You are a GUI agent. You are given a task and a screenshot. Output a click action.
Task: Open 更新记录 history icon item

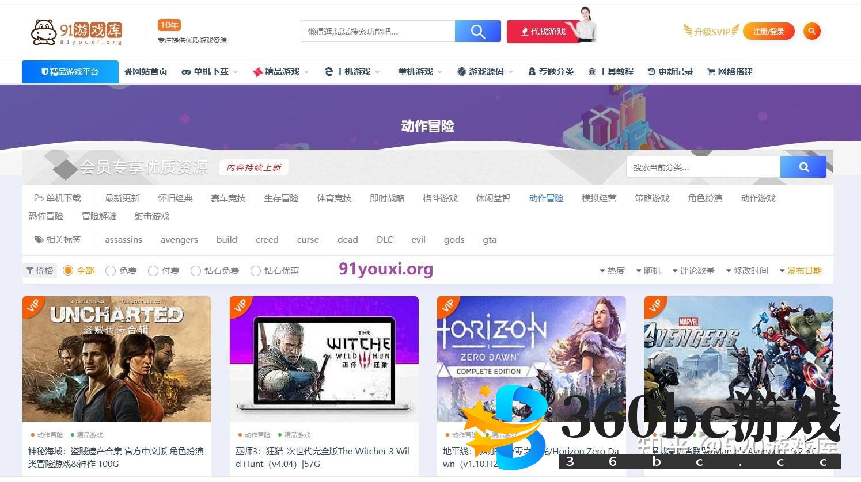[x=670, y=72]
